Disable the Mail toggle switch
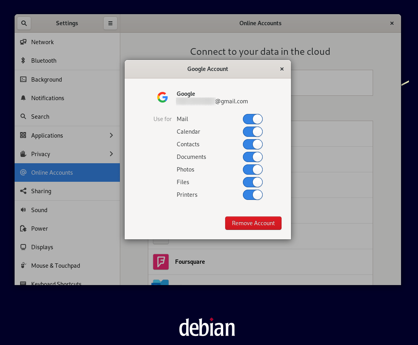The height and width of the screenshot is (345, 418). click(x=252, y=119)
